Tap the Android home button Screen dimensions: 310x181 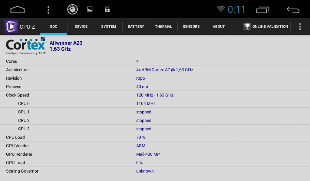click(17, 10)
